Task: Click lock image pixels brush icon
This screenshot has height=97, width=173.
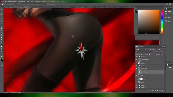Action: [x=143, y=54]
